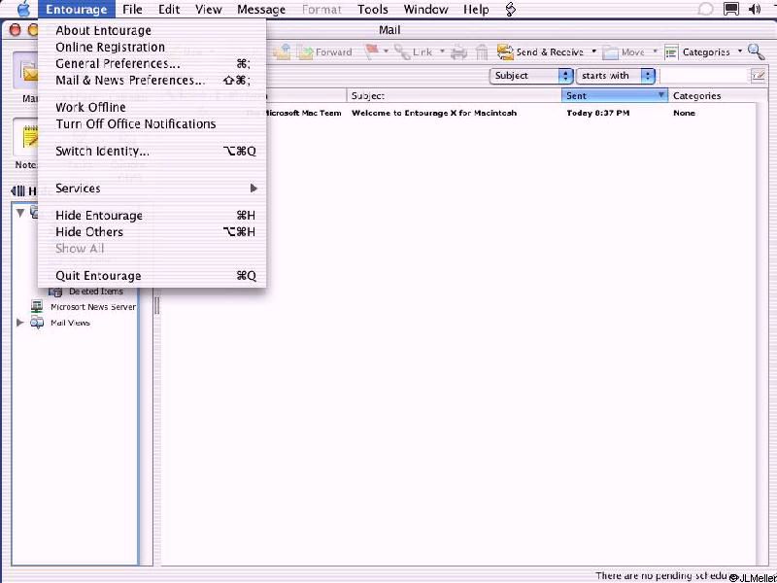Click the 'None' category cell
The width and height of the screenshot is (777, 583).
[684, 113]
